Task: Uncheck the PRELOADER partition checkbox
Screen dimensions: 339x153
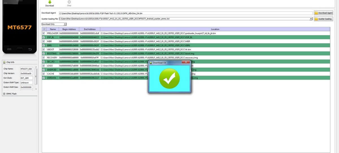Action: 44,33
